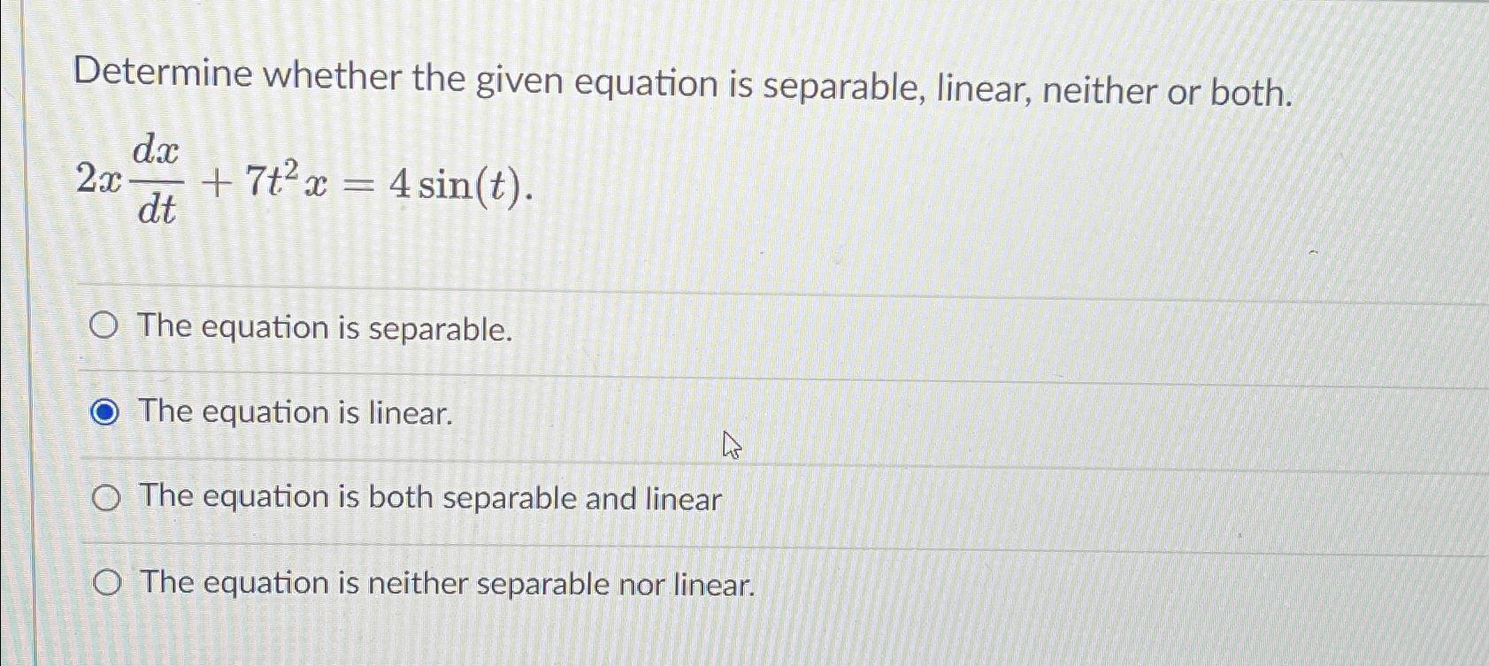Click the 'both separable and linear' answer text

coord(428,498)
